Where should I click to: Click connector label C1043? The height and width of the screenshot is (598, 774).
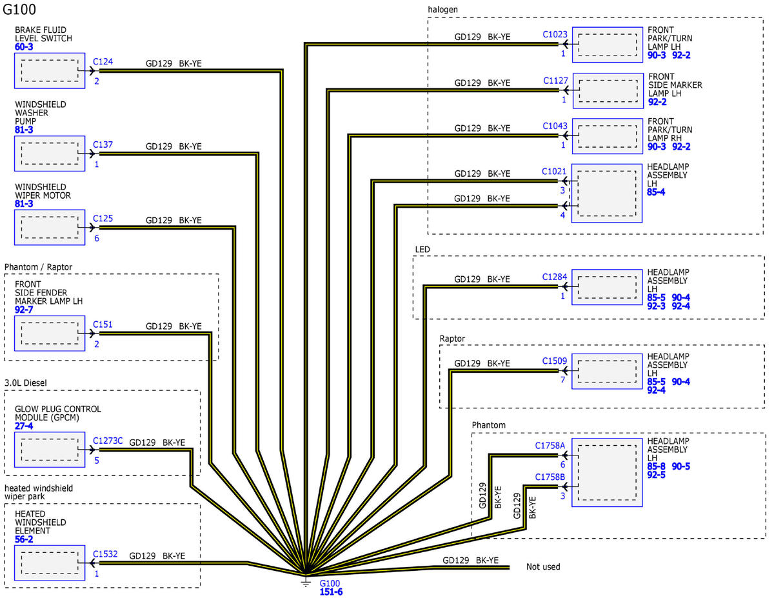(555, 126)
